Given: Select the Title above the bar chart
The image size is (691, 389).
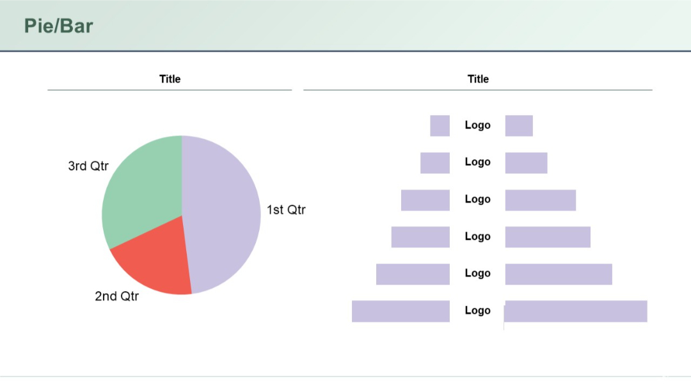Looking at the screenshot, I should click(x=479, y=79).
